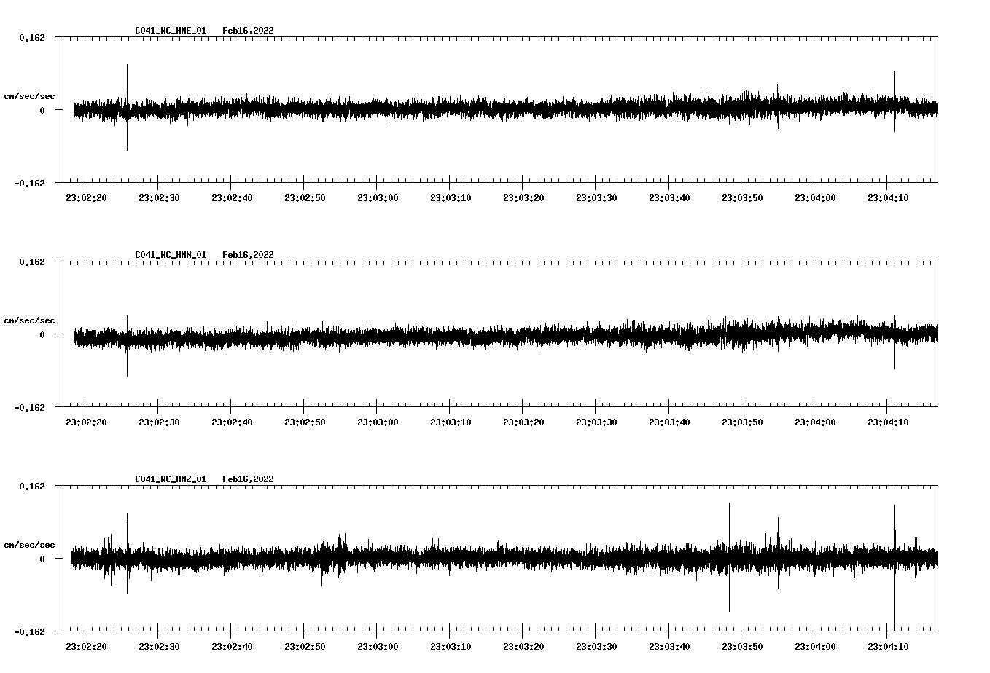990x673 pixels.
Task: Select the 23:03:10 tick label under HNN plot
Action: pyautogui.click(x=451, y=422)
